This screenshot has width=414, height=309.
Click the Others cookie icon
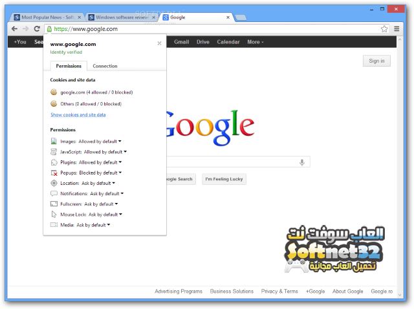(54, 103)
